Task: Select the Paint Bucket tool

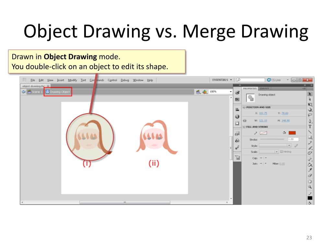Action: coord(310,164)
